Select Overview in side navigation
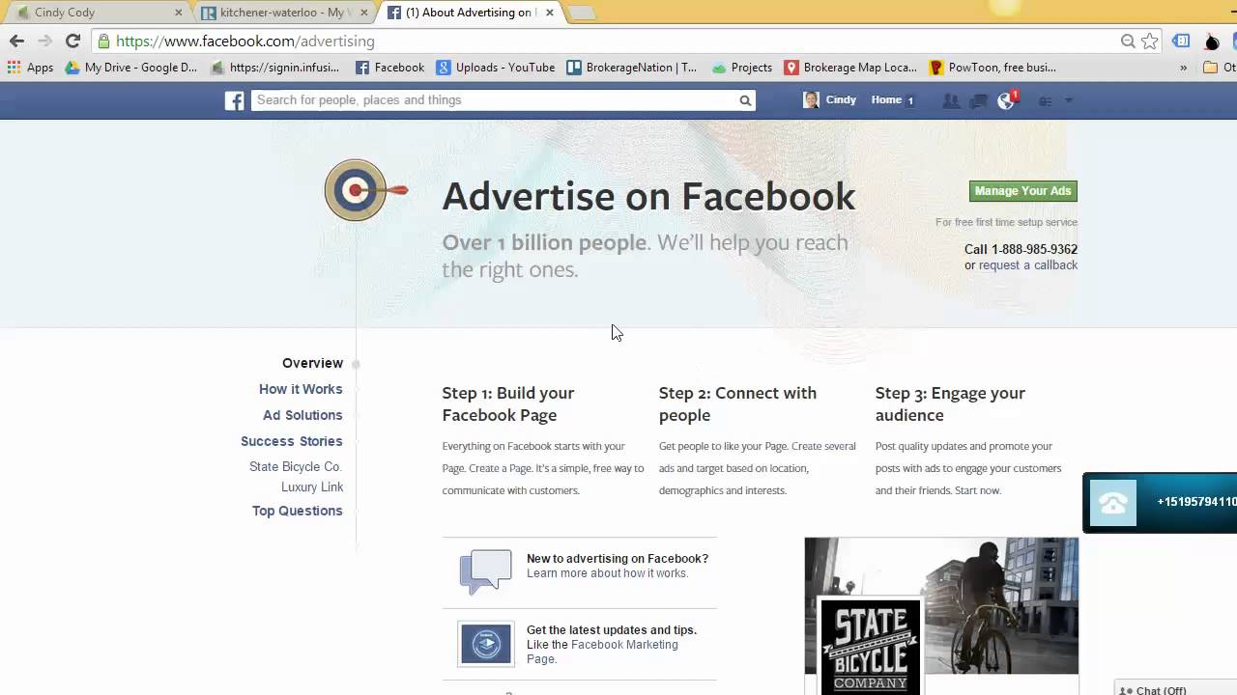Image resolution: width=1237 pixels, height=695 pixels. (312, 363)
